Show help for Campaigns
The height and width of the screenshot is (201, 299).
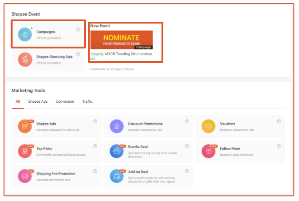pyautogui.click(x=78, y=29)
